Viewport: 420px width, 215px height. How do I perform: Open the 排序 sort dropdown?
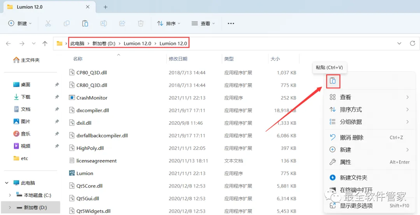(x=168, y=23)
